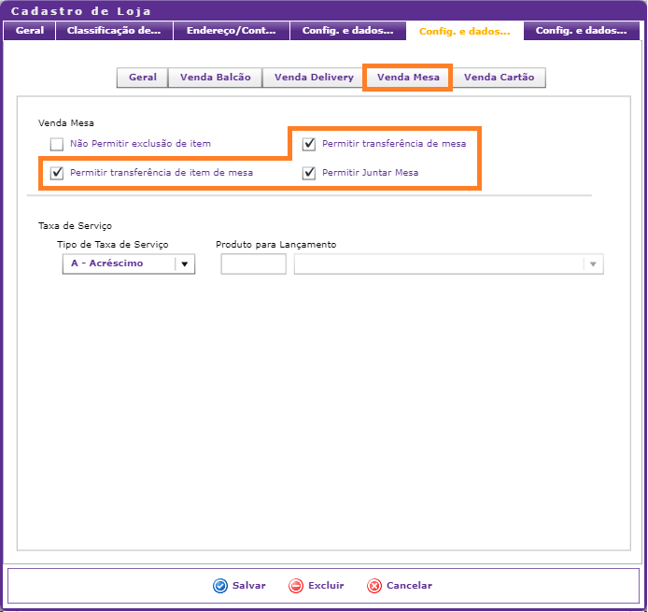Click the Cancelar button label
This screenshot has width=648, height=612.
click(409, 586)
